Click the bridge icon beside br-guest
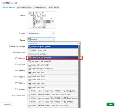The height and width of the screenshot is (108, 116). 30,47
